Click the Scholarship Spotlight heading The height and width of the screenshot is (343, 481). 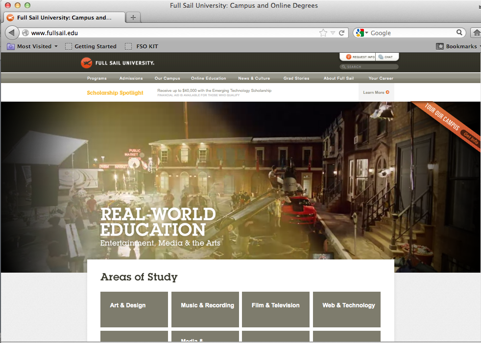click(115, 93)
